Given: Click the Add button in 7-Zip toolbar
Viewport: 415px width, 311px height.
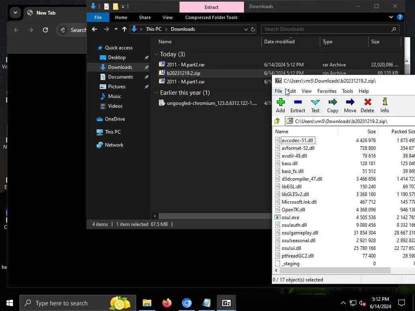Looking at the screenshot, I should tap(280, 106).
